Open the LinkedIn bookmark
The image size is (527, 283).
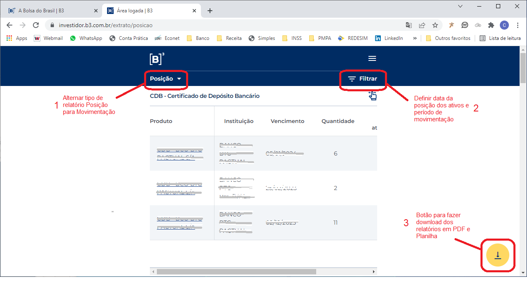click(x=389, y=38)
